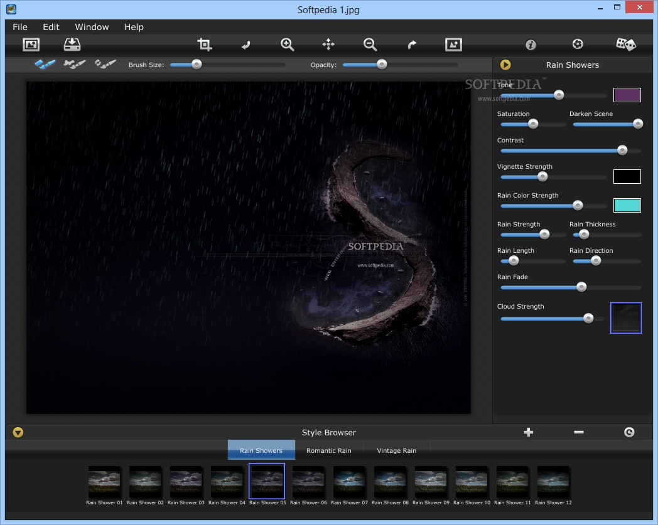The image size is (658, 525).
Task: Click the undo arrow icon
Action: point(245,45)
